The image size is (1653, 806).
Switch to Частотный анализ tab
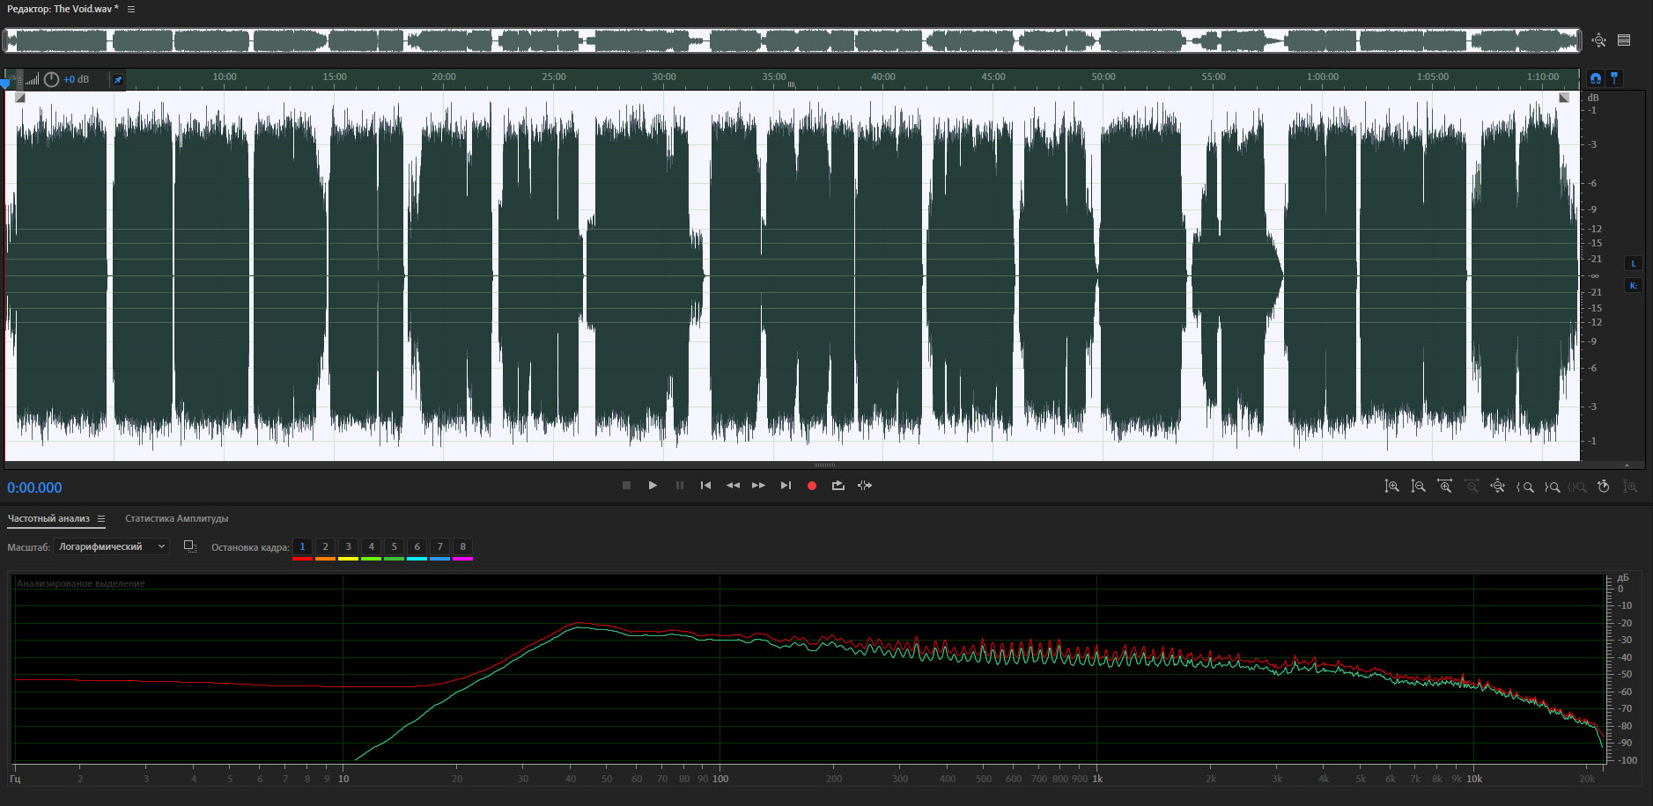click(48, 518)
